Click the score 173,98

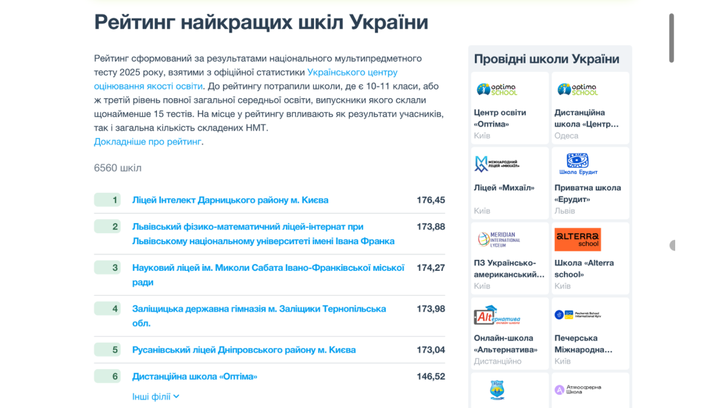click(x=431, y=309)
